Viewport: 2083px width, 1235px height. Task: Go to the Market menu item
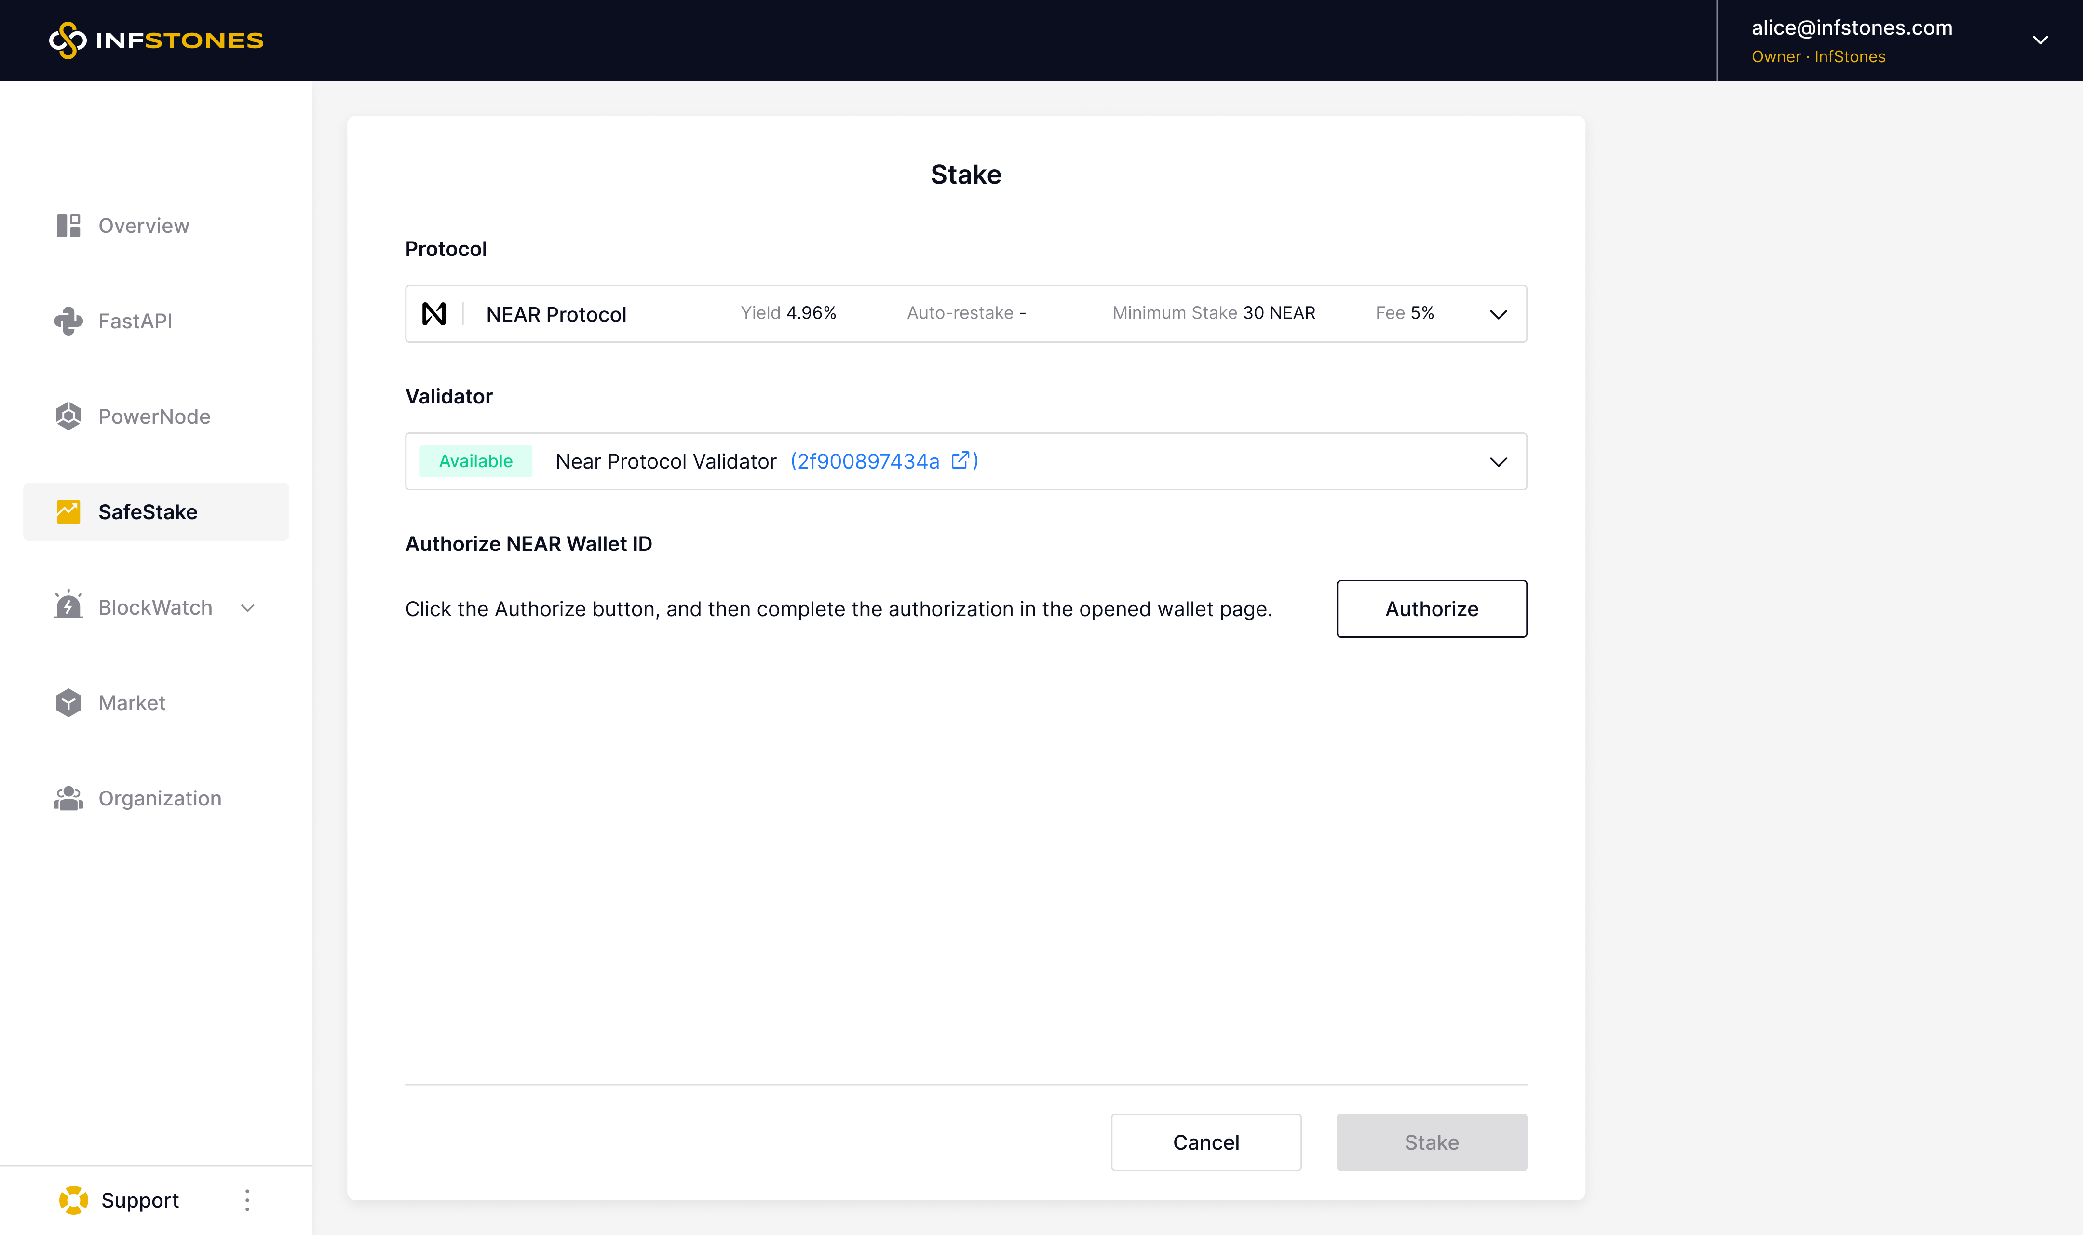132,703
